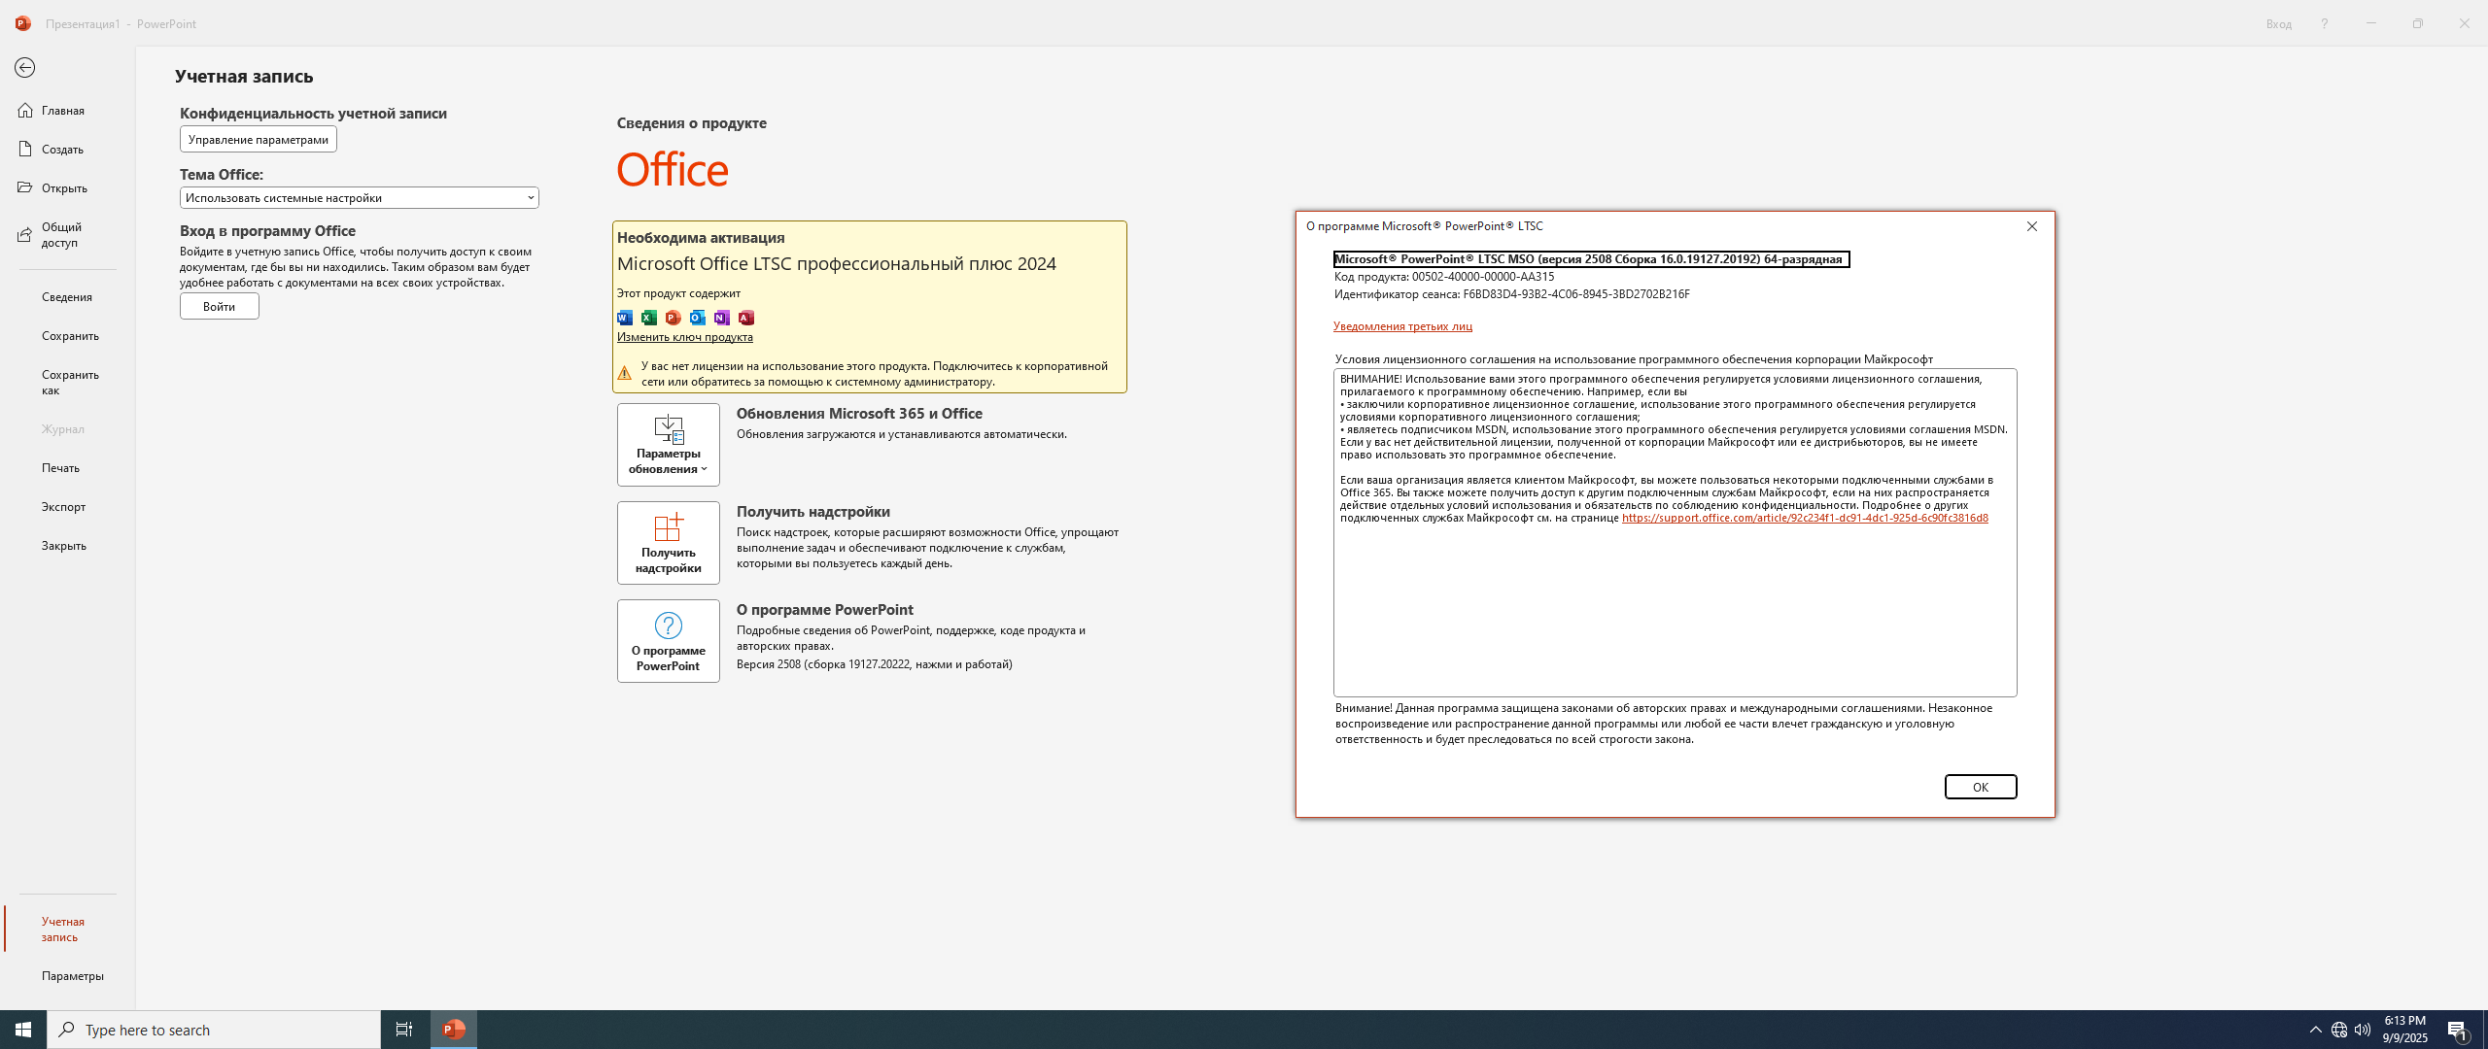The image size is (2488, 1049).
Task: Click the Изменить ключ продукта link
Action: pos(685,337)
